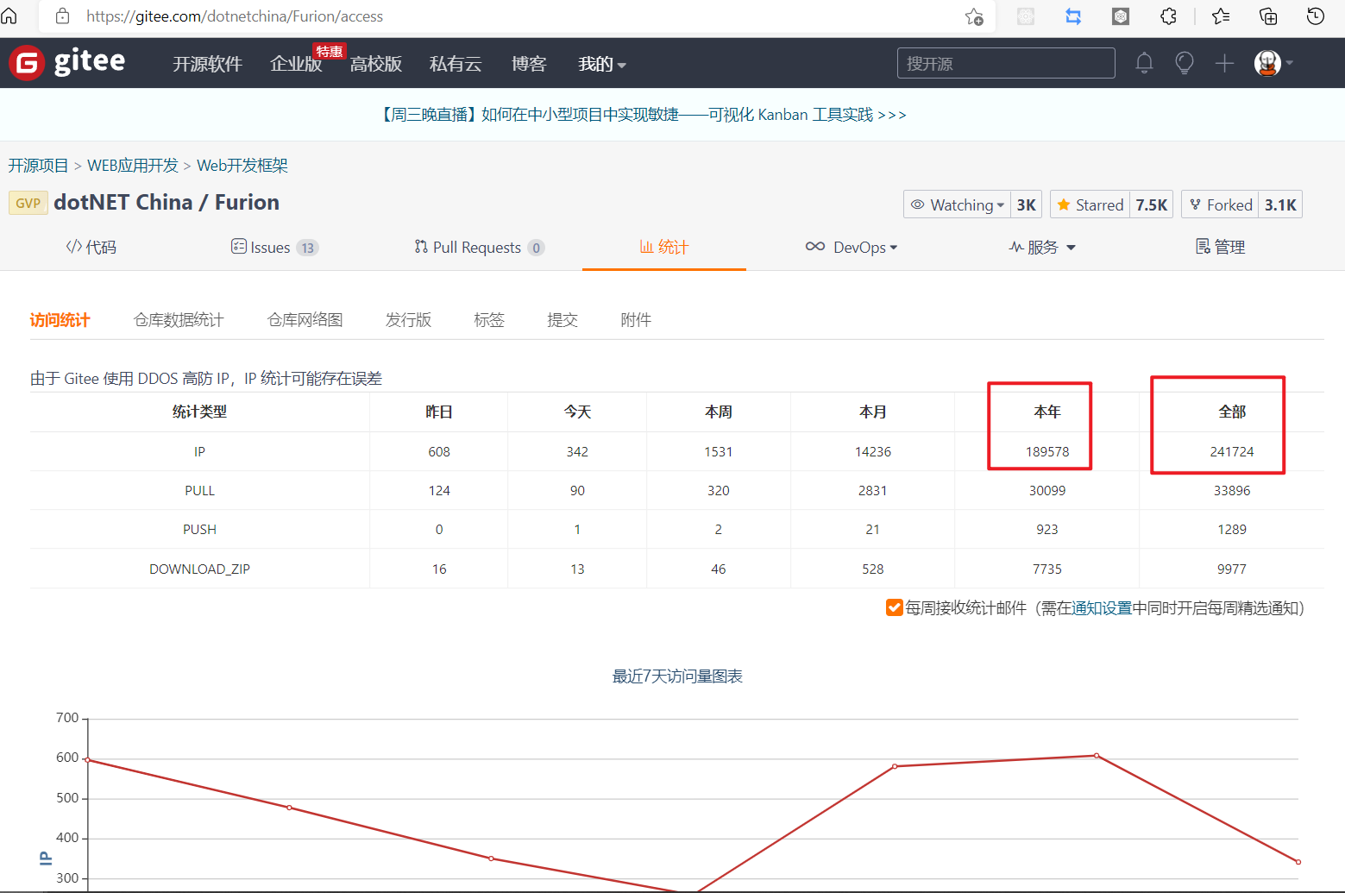Open the Issues tab

pyautogui.click(x=274, y=247)
